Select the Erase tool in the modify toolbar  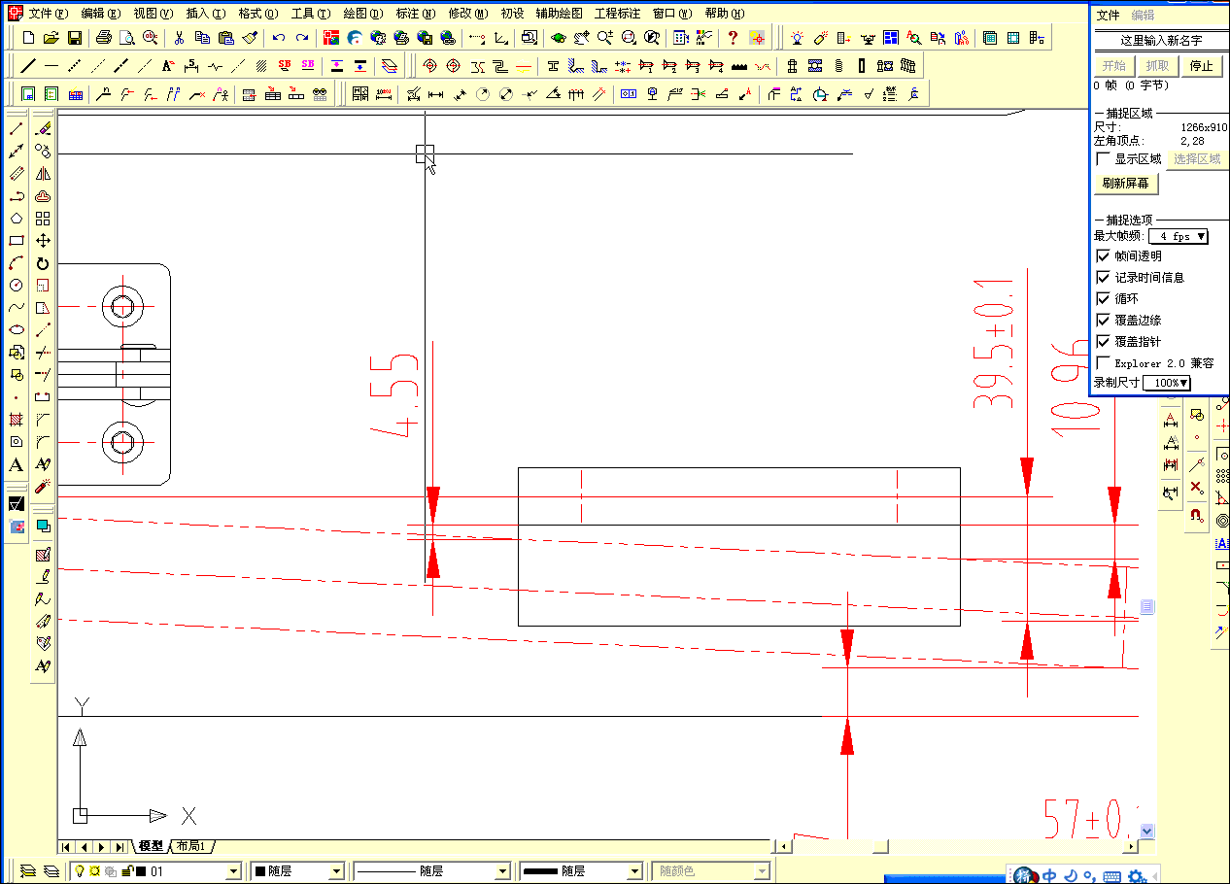click(x=43, y=130)
